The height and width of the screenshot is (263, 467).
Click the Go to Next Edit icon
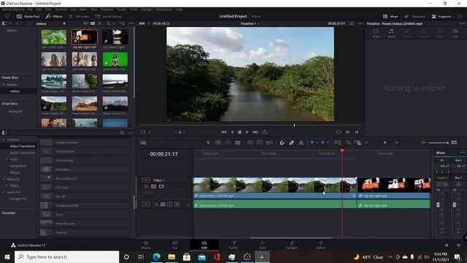coord(347,132)
